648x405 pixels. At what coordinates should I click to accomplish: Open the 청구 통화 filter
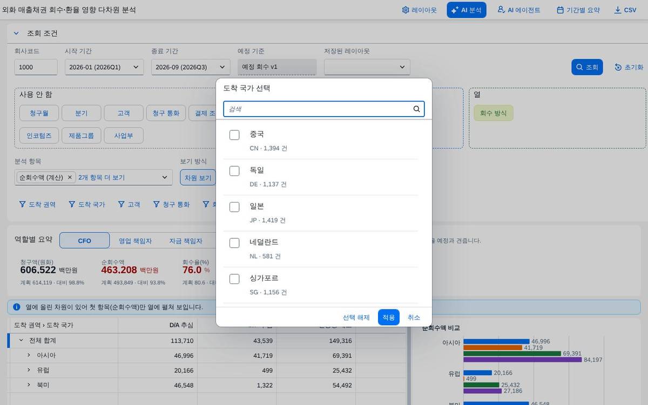pyautogui.click(x=171, y=205)
